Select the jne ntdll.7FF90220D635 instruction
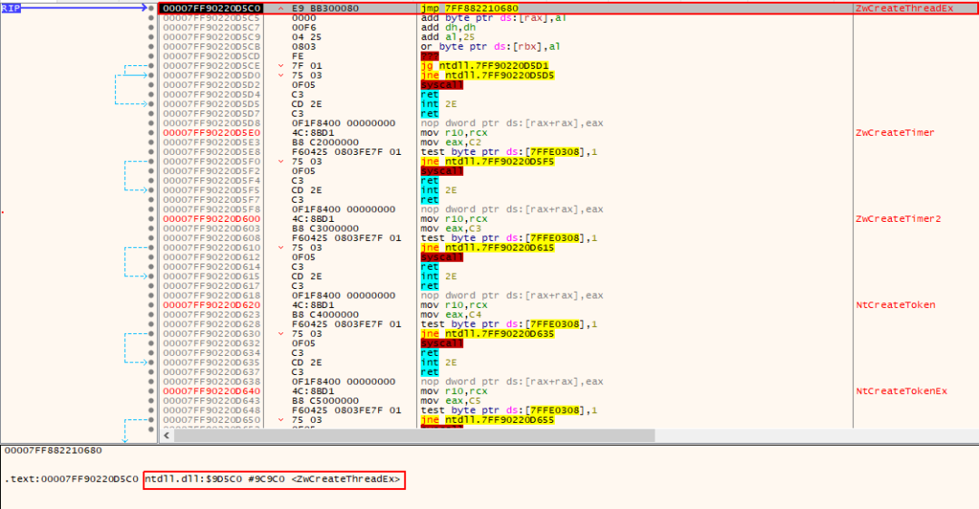 [488, 333]
